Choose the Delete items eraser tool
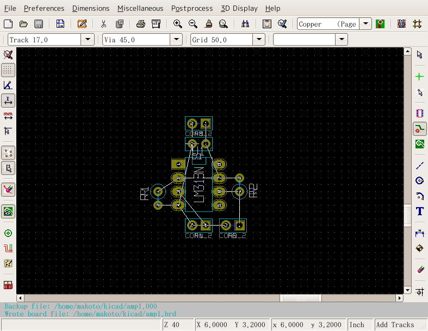Image resolution: width=428 pixels, height=331 pixels. pyautogui.click(x=419, y=269)
